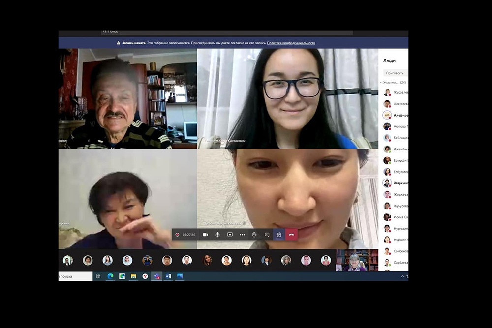The height and width of the screenshot is (328, 492).
Task: Click the Teams search box at top
Action: (227, 32)
